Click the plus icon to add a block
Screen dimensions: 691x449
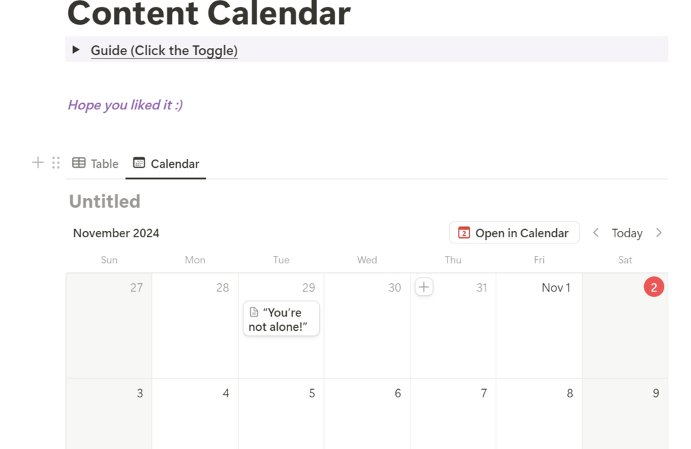tap(38, 162)
